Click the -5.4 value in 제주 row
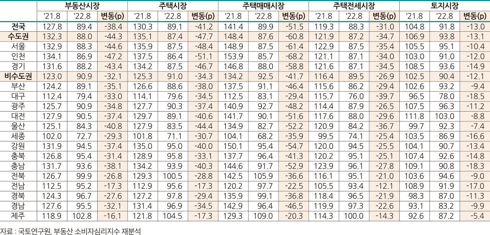Image resolution: width=490 pixels, height=235 pixels. tap(478, 216)
